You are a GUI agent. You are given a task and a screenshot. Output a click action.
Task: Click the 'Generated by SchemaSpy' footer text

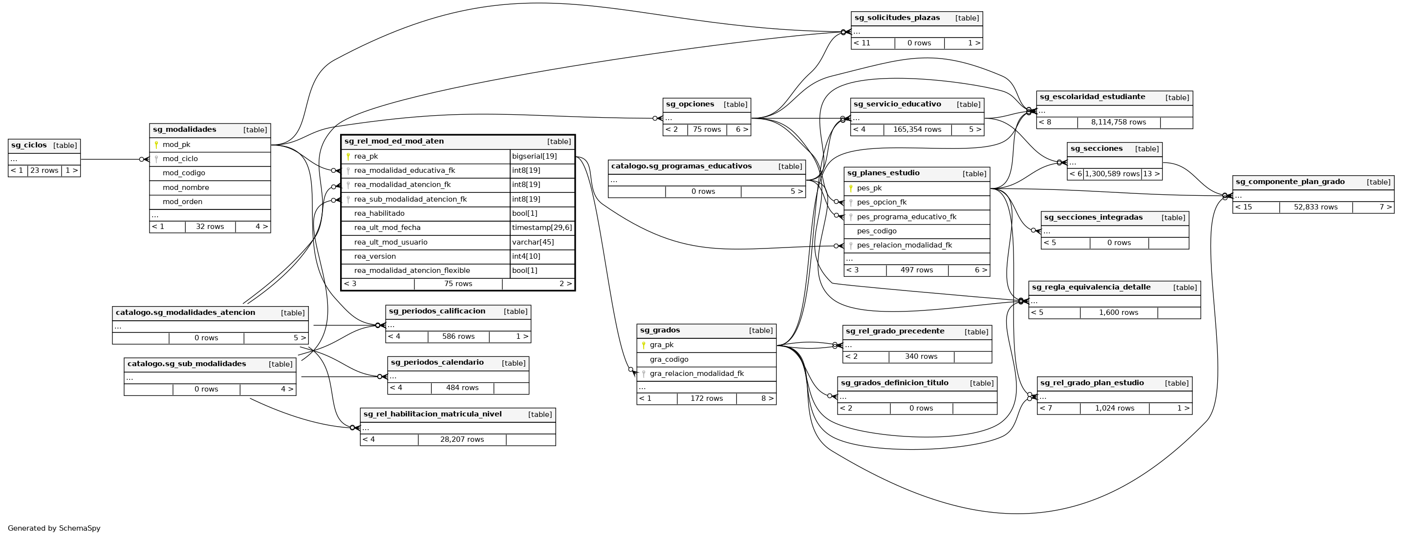pos(54,528)
